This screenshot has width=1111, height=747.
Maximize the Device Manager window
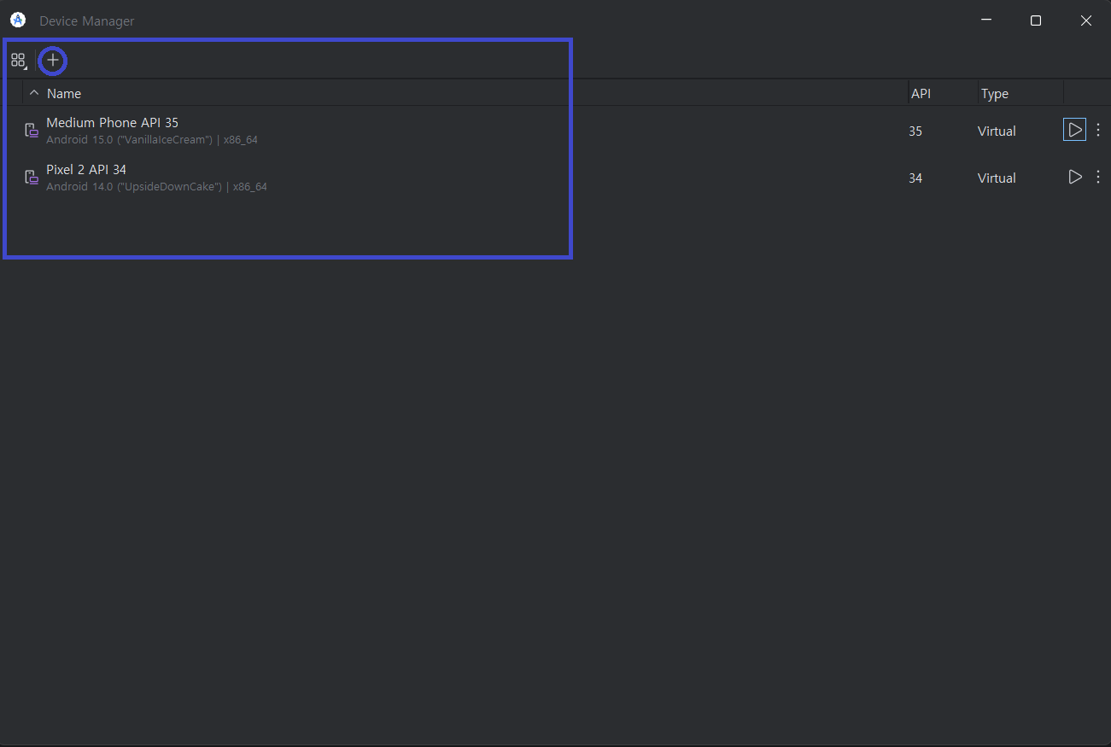point(1036,20)
